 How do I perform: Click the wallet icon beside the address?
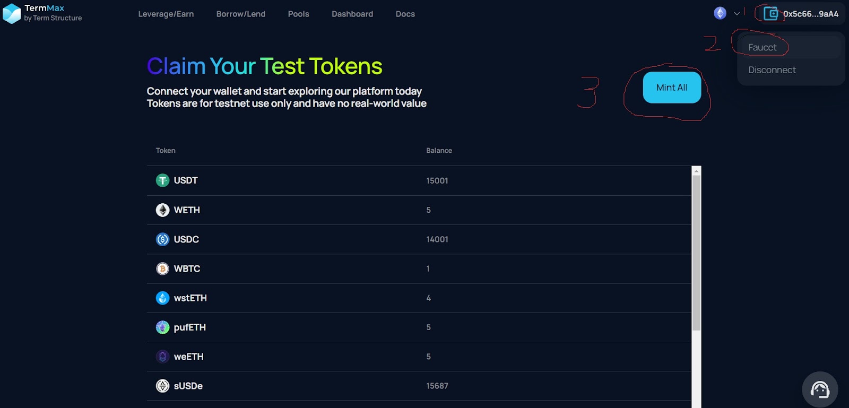(x=771, y=14)
